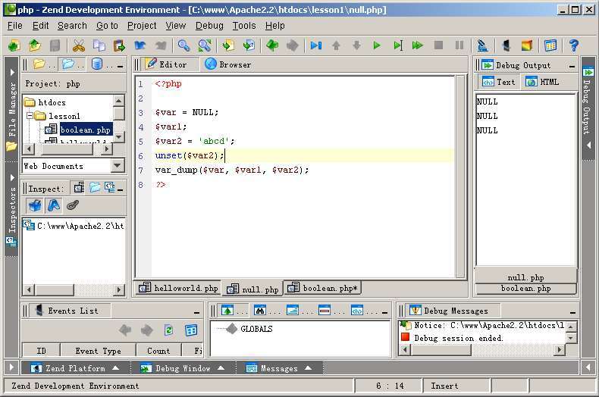Click boolean.php button in Debug Output

(525, 289)
